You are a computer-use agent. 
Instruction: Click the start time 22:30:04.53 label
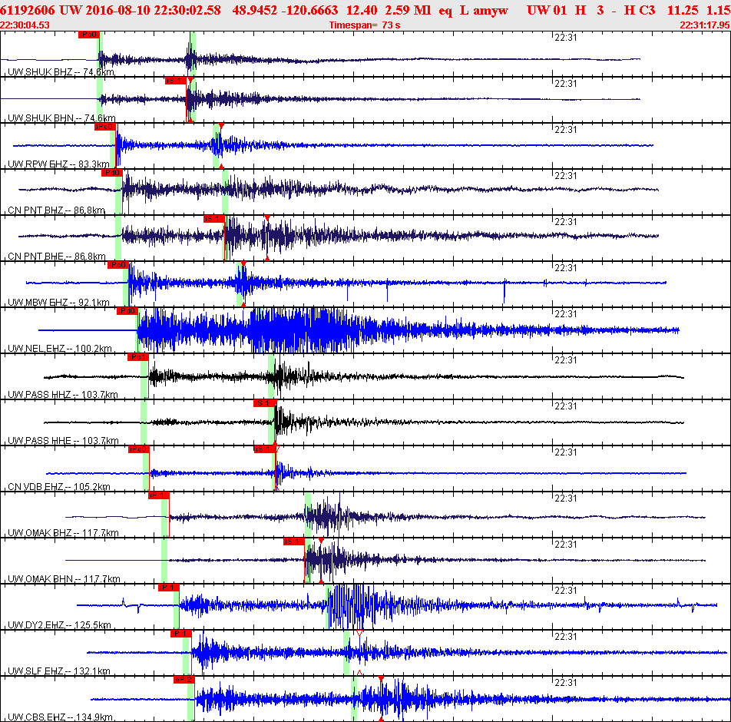(x=25, y=25)
